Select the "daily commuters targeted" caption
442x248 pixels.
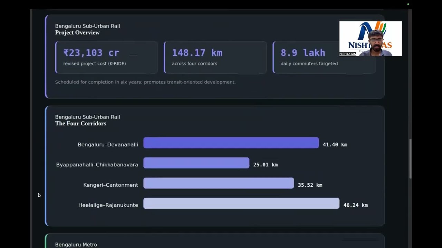(x=309, y=64)
